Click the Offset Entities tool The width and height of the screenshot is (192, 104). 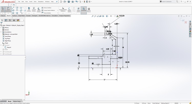click(39, 10)
